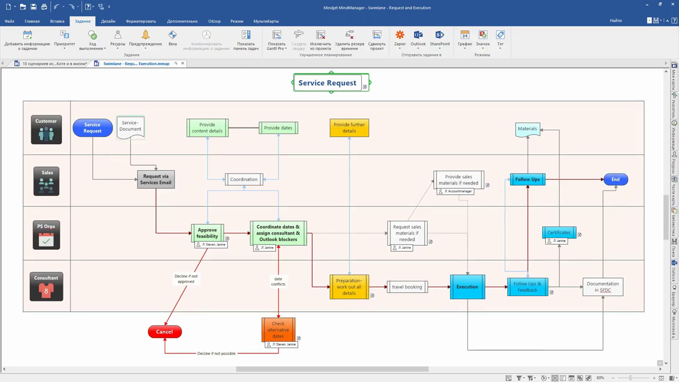Open the note icon on Service Request title

pos(365,86)
